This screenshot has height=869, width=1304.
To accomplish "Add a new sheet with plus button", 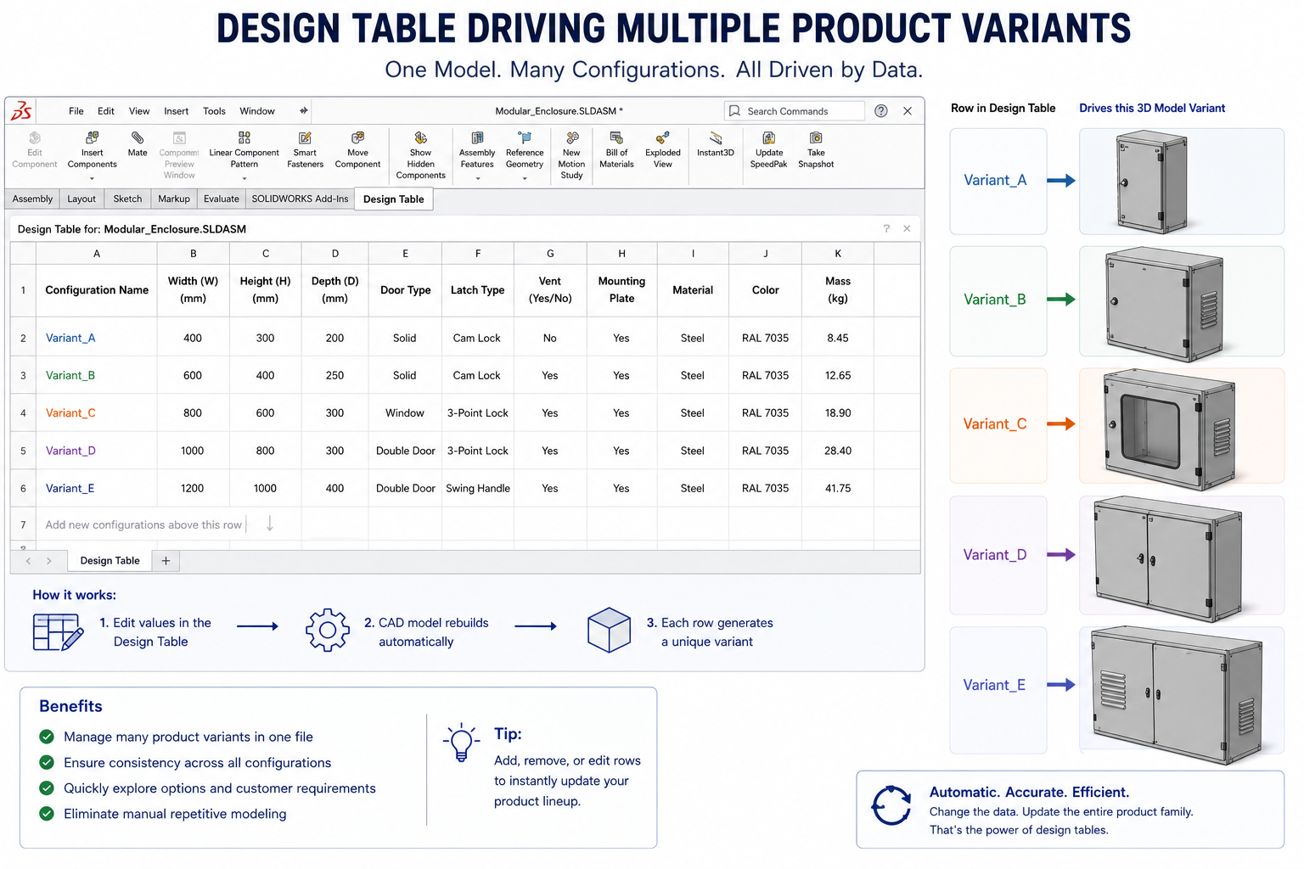I will [166, 561].
